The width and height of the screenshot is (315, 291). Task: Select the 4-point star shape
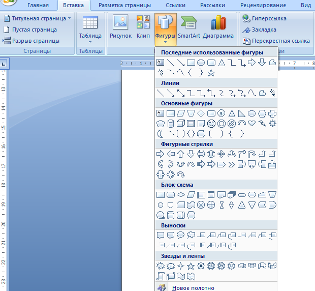pos(180,266)
